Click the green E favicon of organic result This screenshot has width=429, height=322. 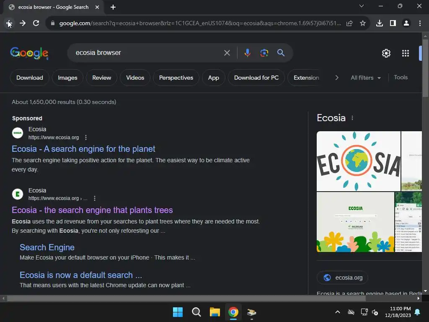(x=18, y=194)
